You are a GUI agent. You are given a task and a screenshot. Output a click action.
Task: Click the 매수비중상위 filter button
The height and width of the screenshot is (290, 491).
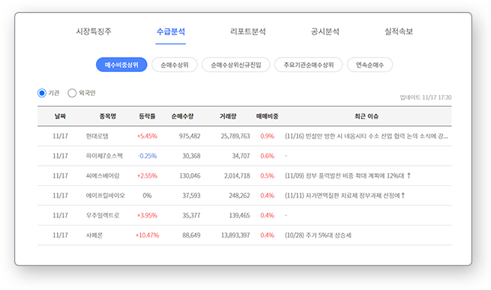click(x=121, y=65)
